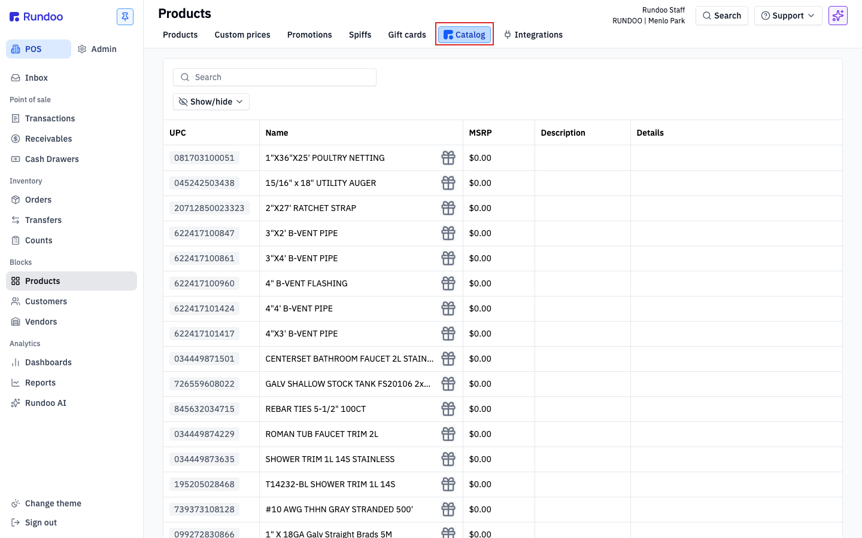Switch to the Custom prices tab

pyautogui.click(x=242, y=35)
